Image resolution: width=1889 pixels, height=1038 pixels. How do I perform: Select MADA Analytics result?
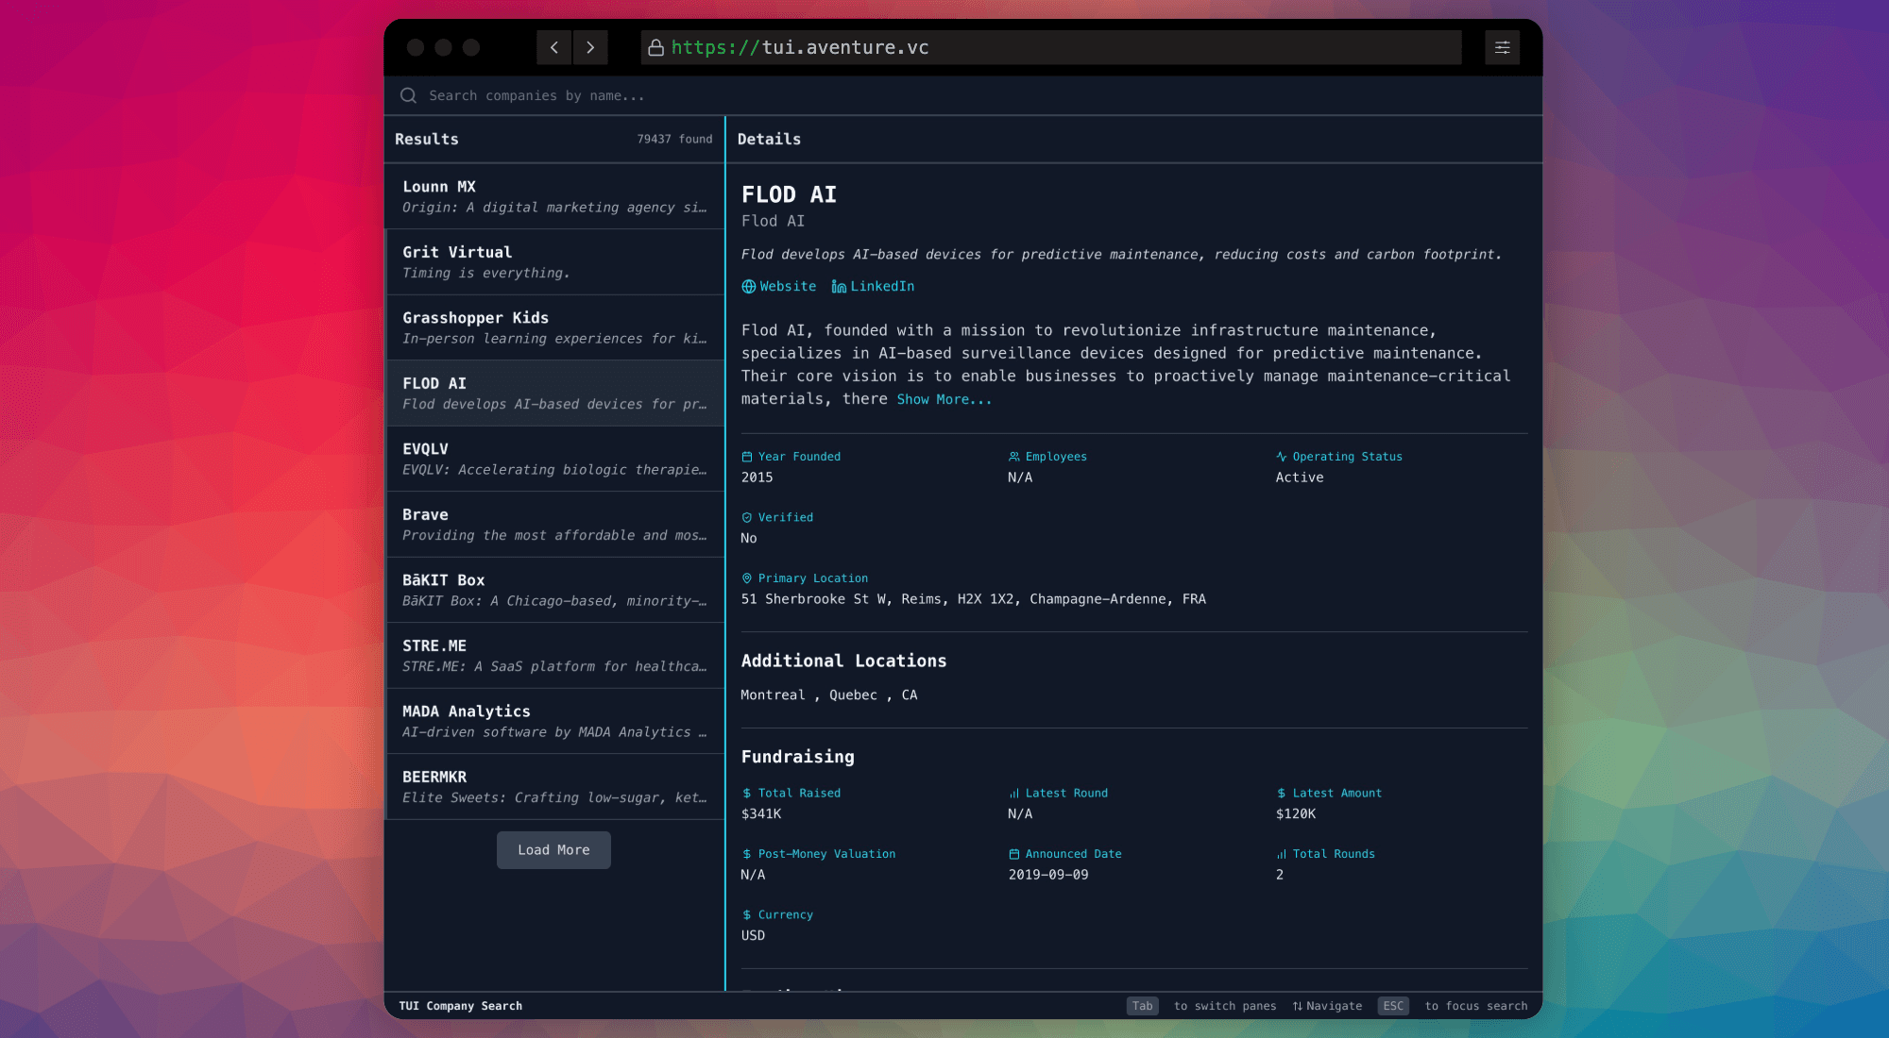554,721
